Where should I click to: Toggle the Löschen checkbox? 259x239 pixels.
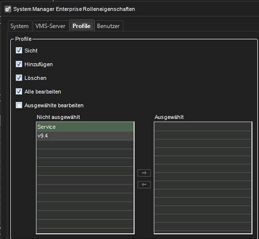[19, 78]
